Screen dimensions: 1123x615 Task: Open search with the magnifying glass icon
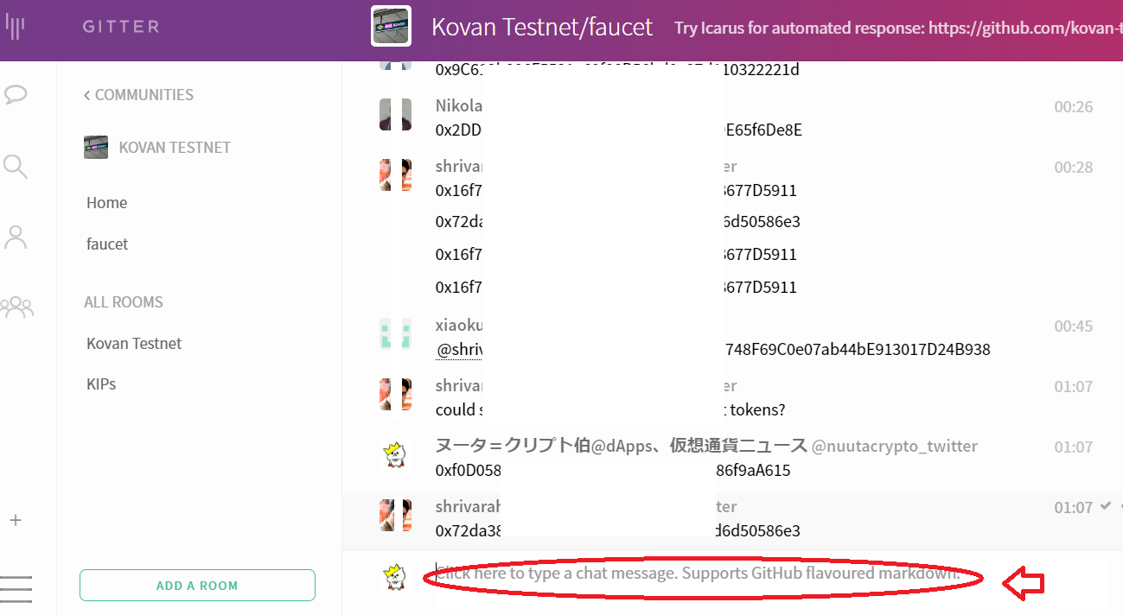coord(16,166)
